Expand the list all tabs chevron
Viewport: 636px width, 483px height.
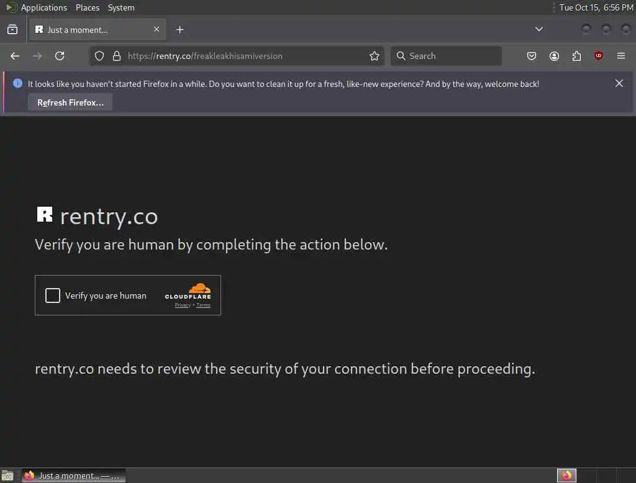539,29
